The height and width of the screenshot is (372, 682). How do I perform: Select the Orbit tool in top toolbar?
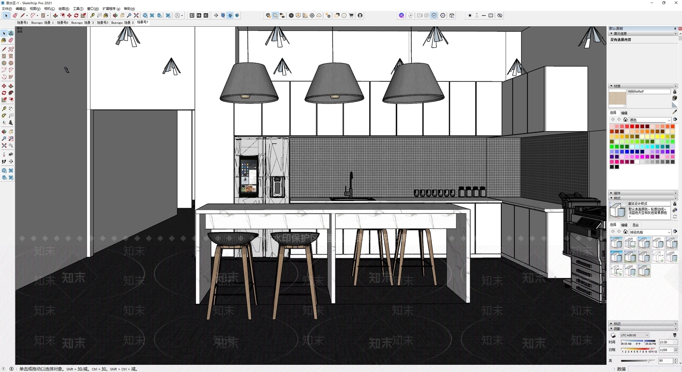coord(115,15)
